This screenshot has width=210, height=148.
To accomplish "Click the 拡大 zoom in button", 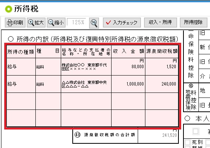I will [36, 22].
